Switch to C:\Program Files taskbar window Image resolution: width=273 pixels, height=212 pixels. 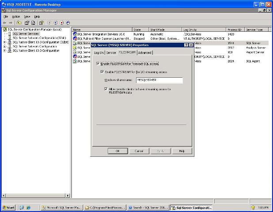click(x=105, y=208)
